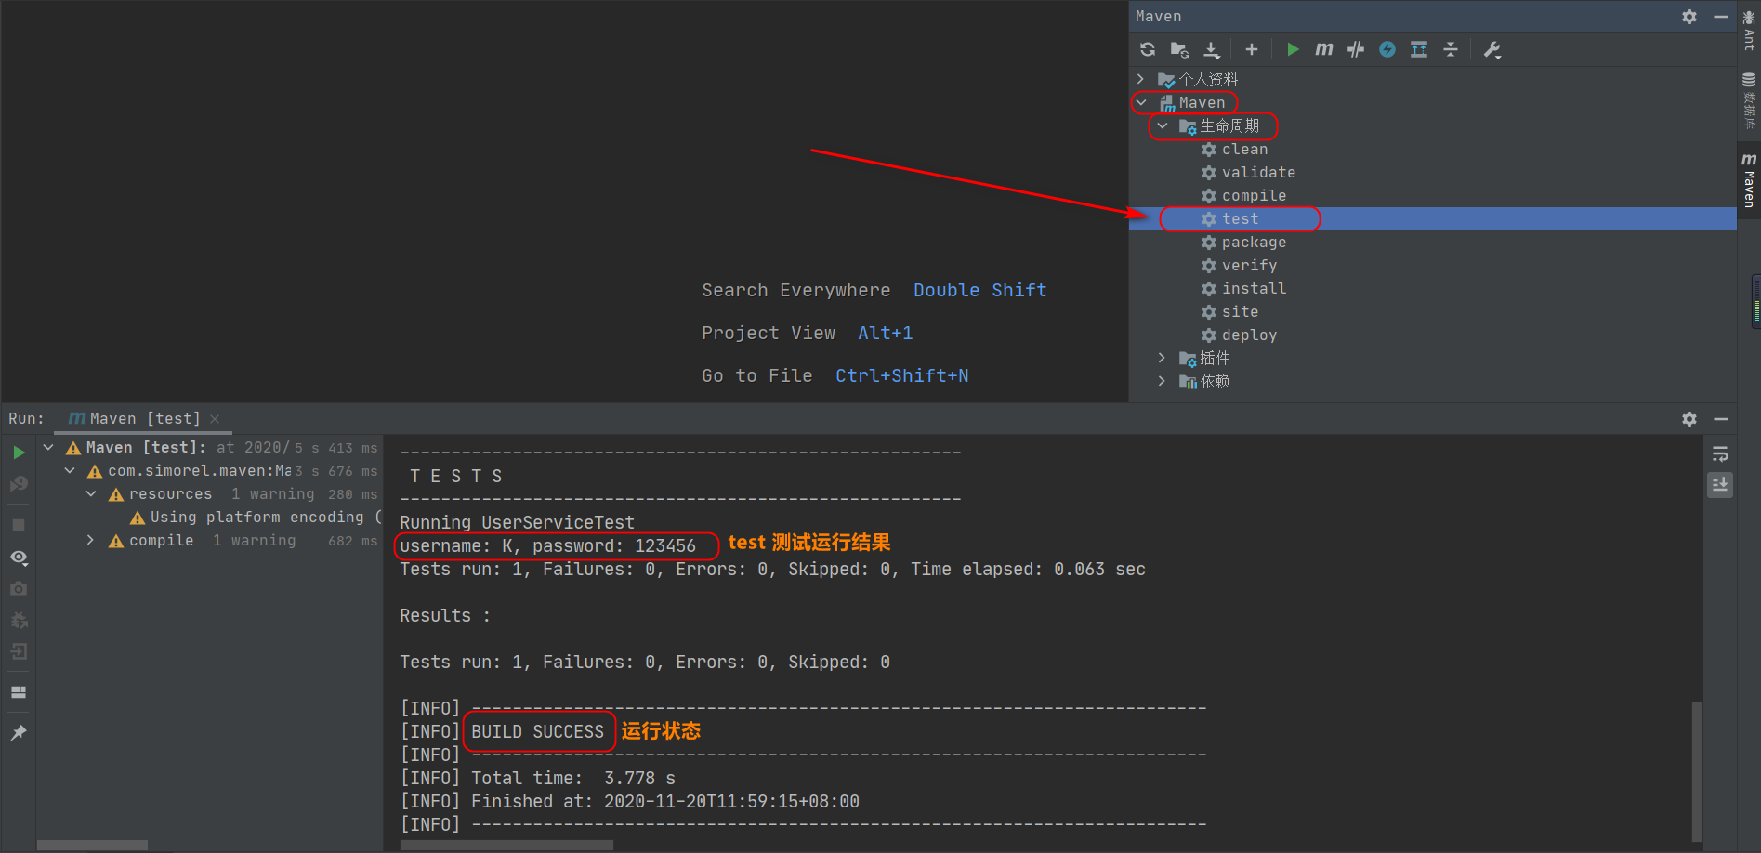Reload all Maven projects

[x=1148, y=49]
